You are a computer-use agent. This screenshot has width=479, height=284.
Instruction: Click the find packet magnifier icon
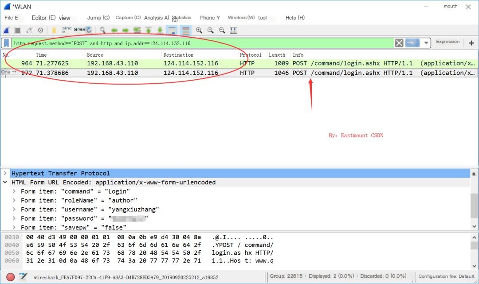102,30
